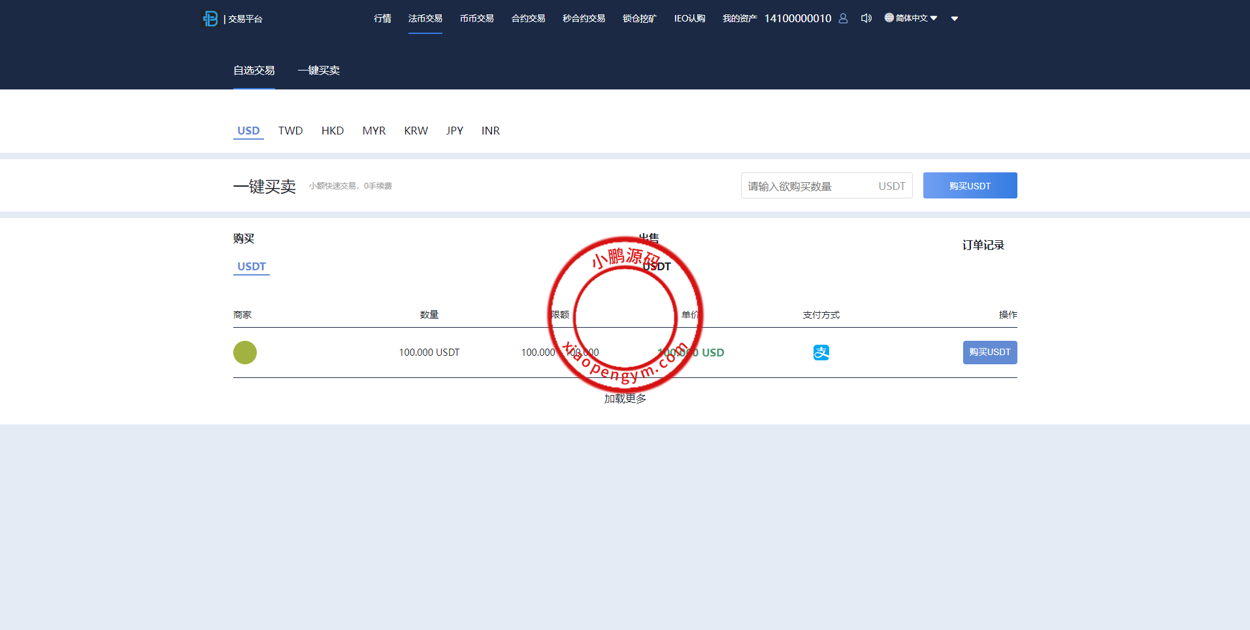1250x630 pixels.
Task: Open 订单记录 order records
Action: pos(983,245)
